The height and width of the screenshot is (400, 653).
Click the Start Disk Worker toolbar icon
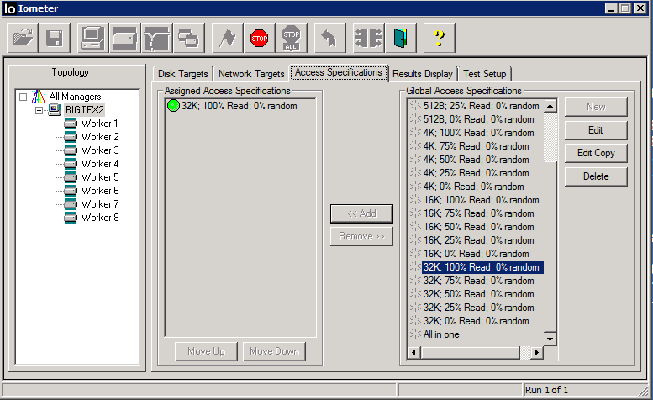[x=124, y=38]
